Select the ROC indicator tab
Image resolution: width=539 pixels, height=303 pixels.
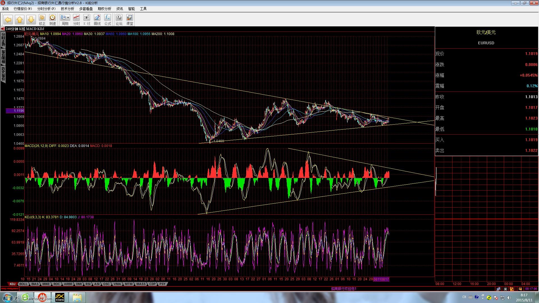pos(57,284)
